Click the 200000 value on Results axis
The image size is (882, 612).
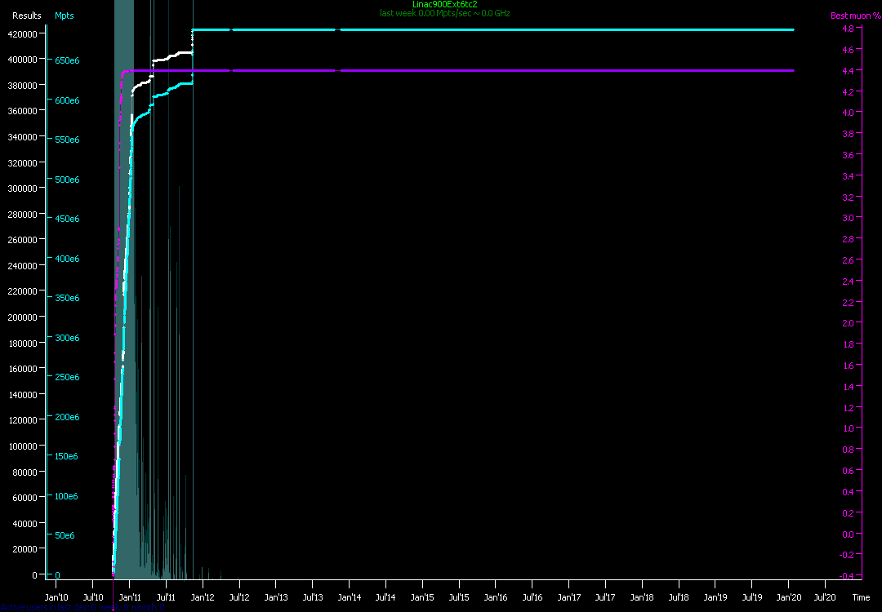tap(23, 317)
